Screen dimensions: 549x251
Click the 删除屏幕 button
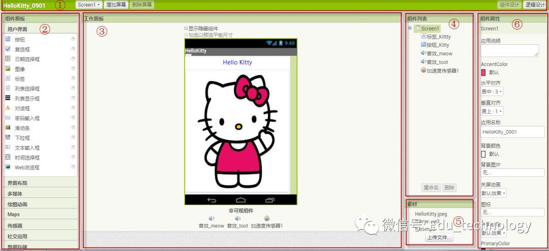142,5
